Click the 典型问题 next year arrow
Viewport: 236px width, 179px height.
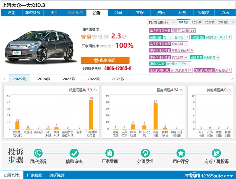(x=233, y=22)
